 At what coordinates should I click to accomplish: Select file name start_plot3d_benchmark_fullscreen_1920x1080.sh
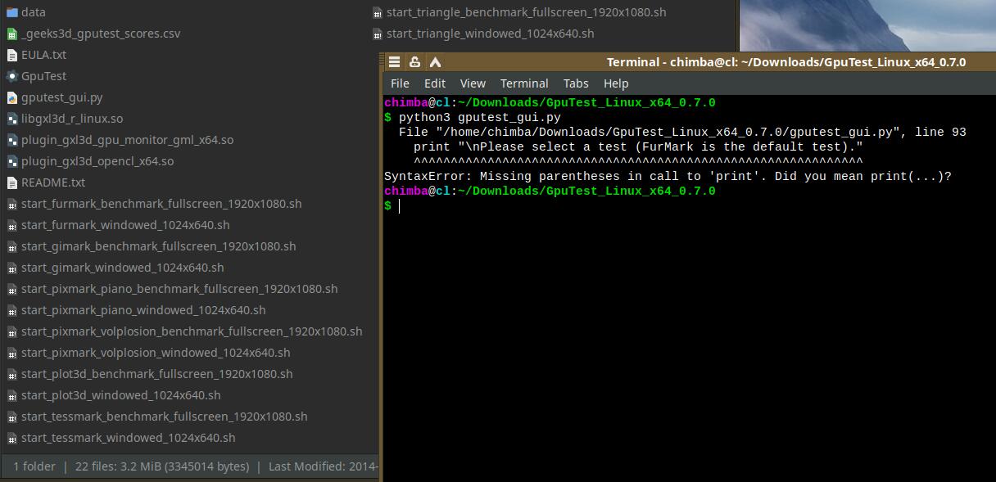click(157, 374)
